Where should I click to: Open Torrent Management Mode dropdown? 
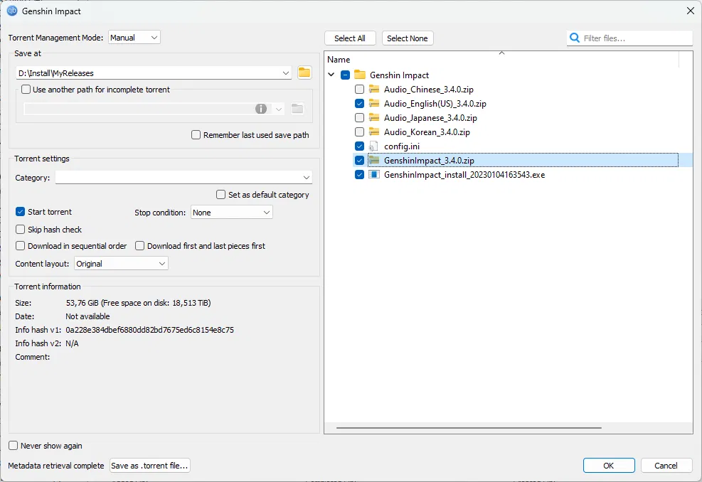[134, 38]
